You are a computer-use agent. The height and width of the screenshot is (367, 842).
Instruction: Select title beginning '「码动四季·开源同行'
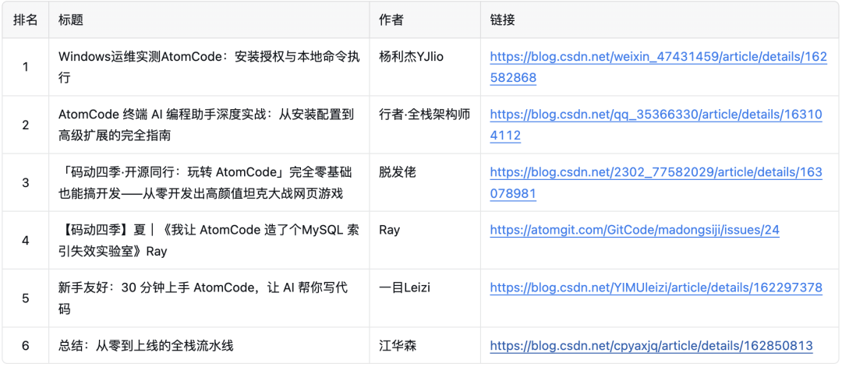204,183
